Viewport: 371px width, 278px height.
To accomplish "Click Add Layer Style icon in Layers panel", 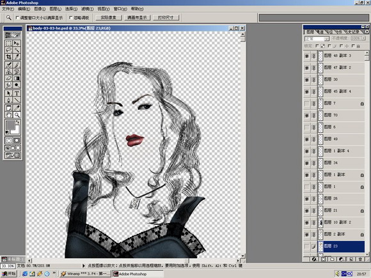I will [314, 259].
